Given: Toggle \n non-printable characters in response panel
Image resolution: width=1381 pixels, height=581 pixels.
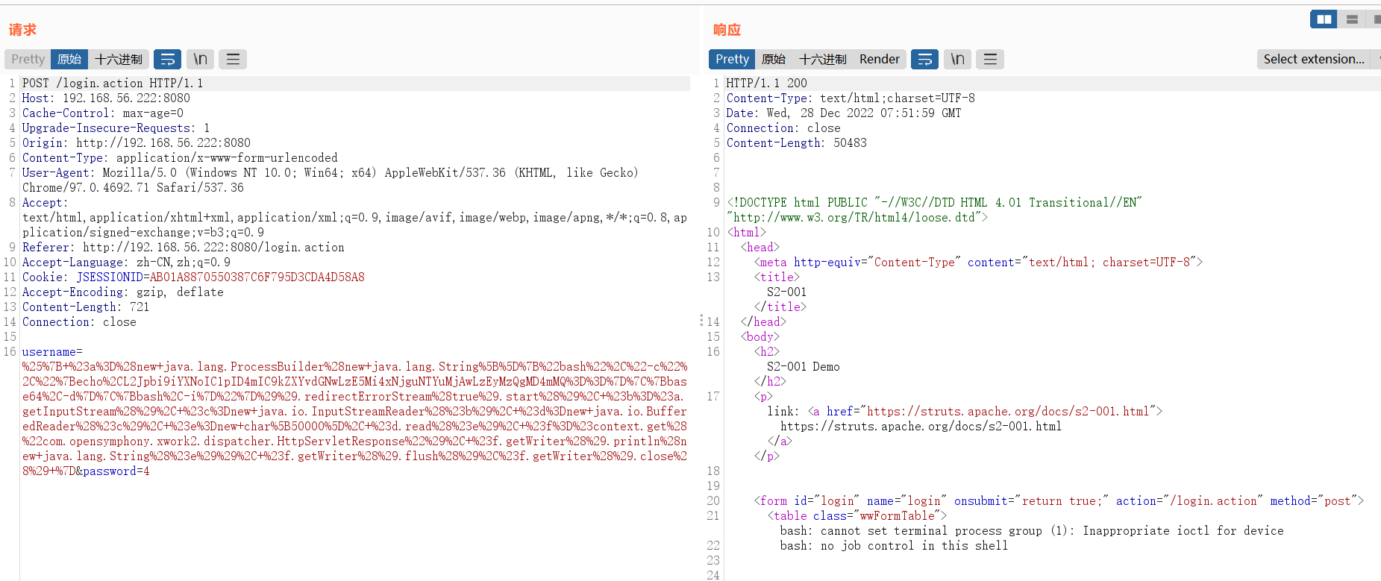Looking at the screenshot, I should click(958, 59).
